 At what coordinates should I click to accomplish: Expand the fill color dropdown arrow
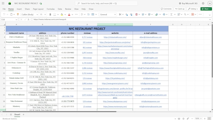pyautogui.click(x=65, y=14)
